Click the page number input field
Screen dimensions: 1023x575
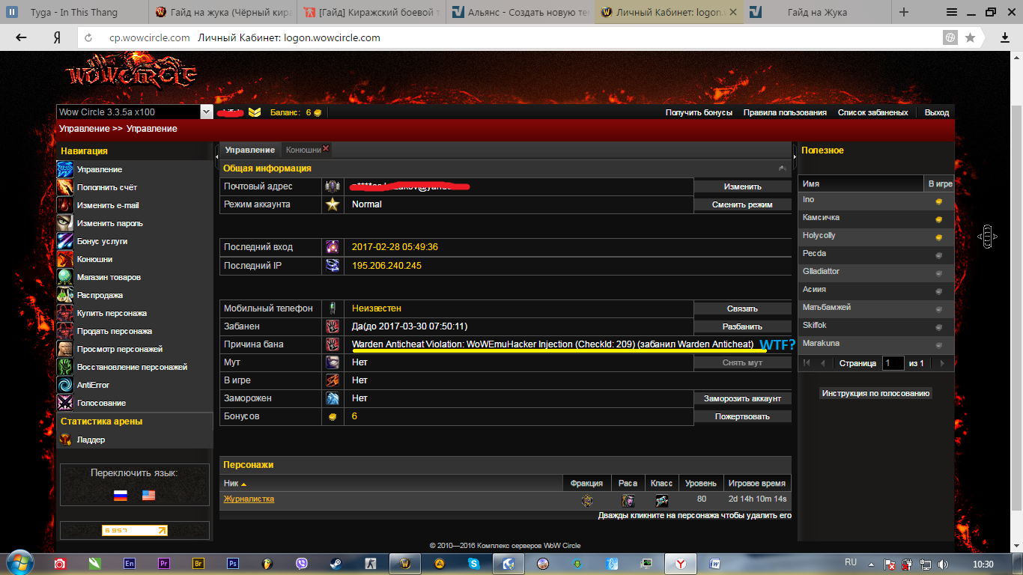click(893, 363)
